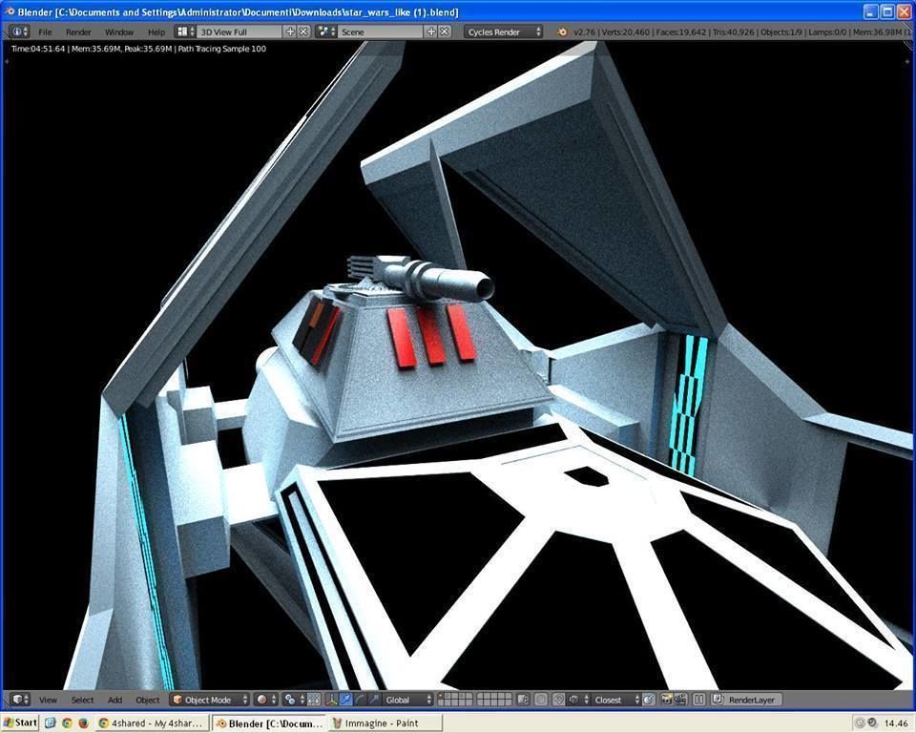Toggle proportional editing circle button
Image resolution: width=916 pixels, height=733 pixels.
click(541, 700)
